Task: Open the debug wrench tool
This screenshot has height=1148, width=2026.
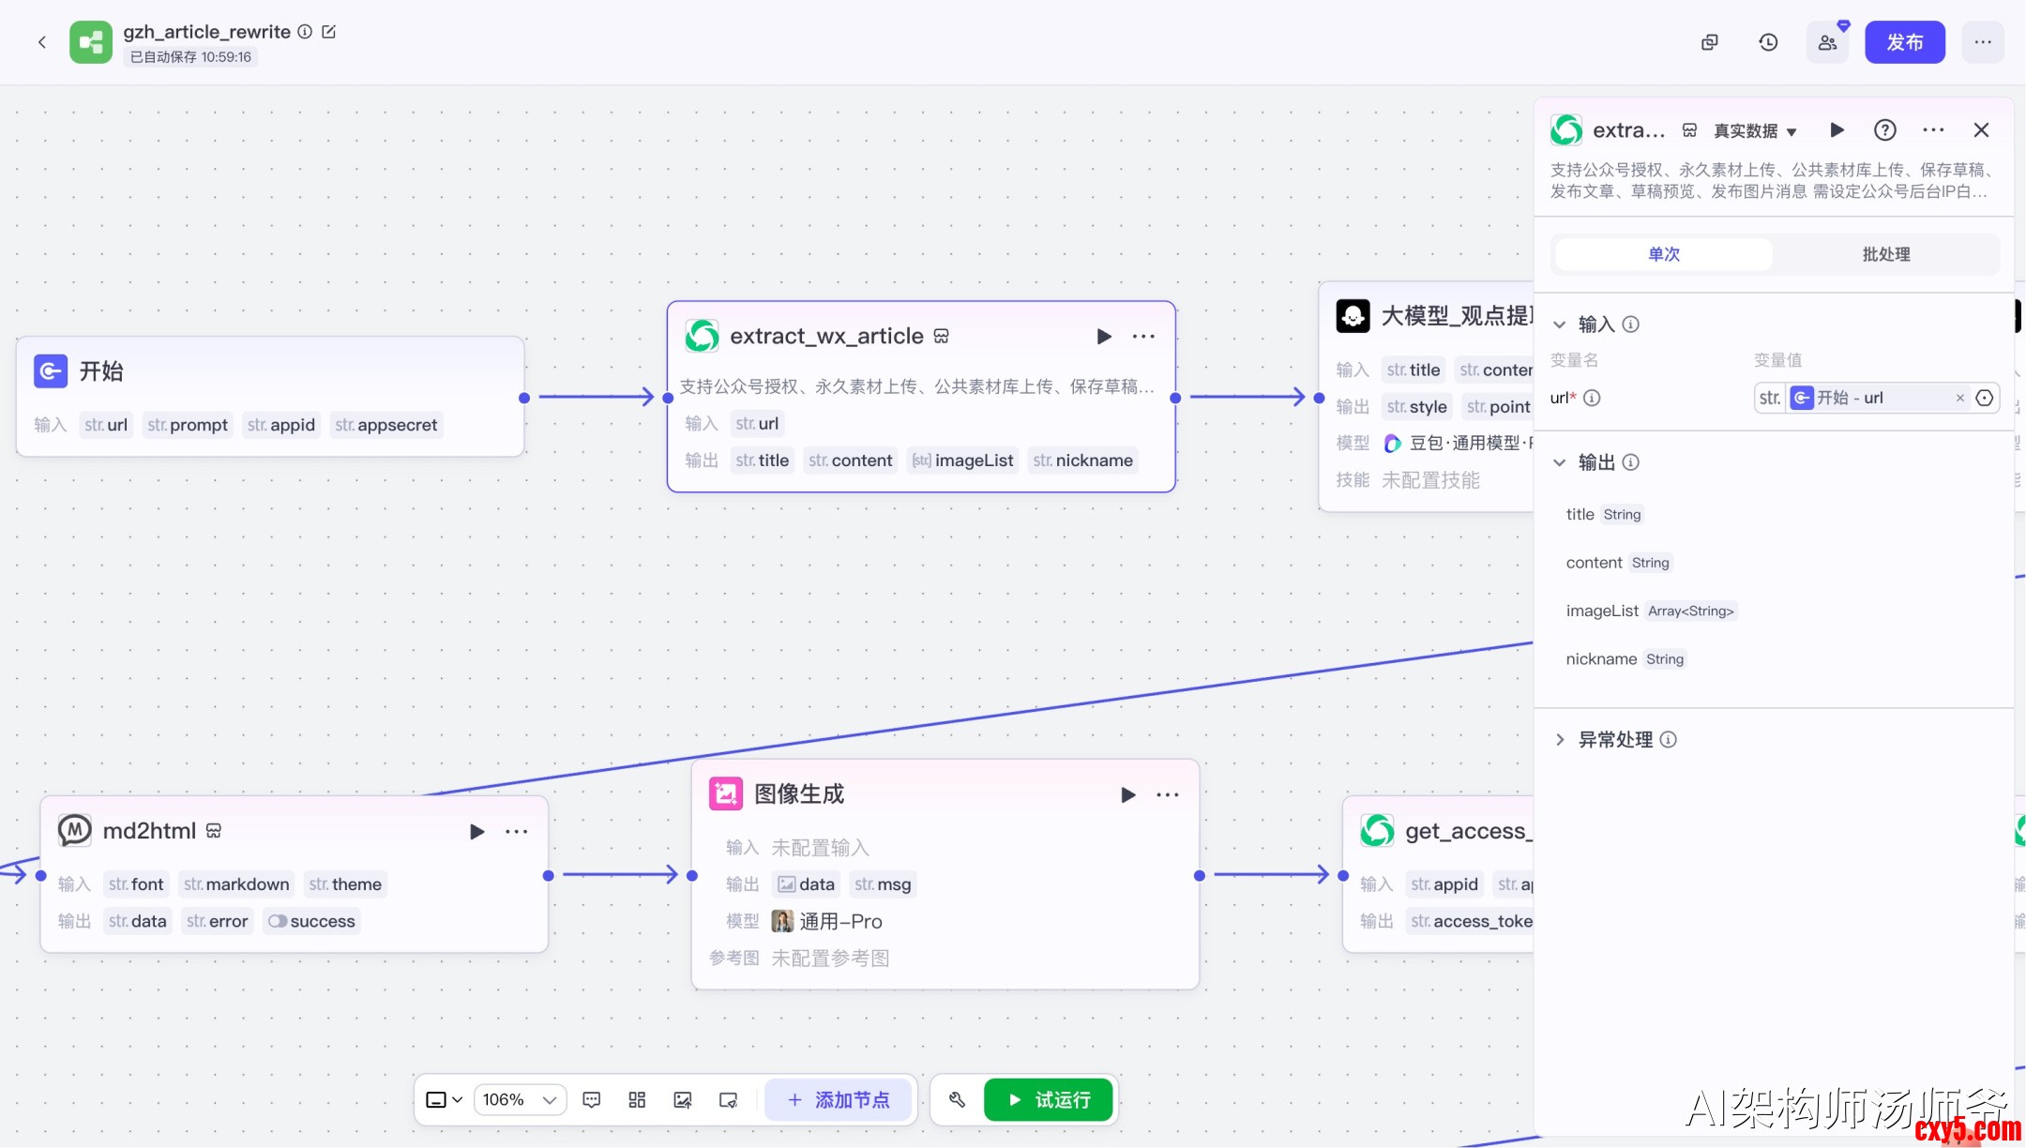Action: [957, 1099]
